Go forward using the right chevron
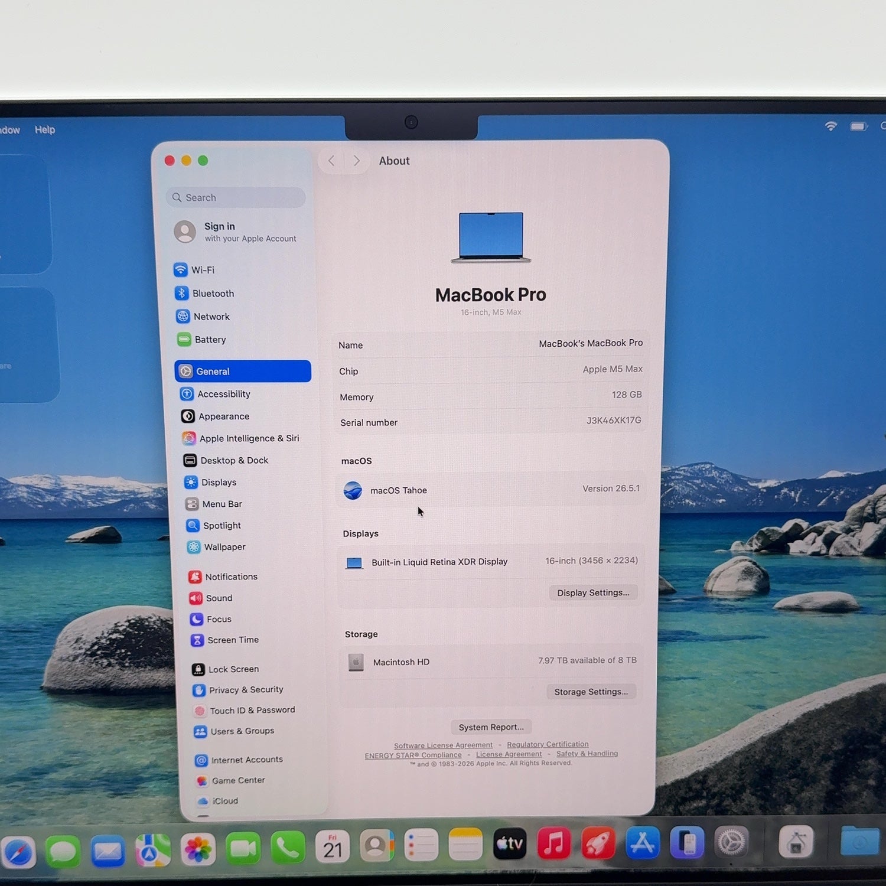Screen dimensions: 886x886 [357, 161]
